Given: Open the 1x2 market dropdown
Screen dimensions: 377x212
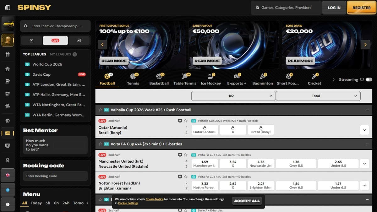Looking at the screenshot, I should point(233,96).
